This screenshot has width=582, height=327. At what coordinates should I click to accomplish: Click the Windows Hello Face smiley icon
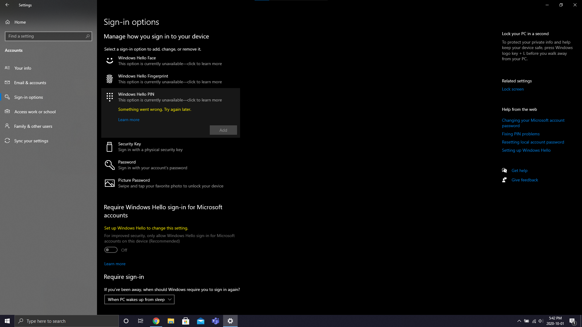click(x=109, y=61)
